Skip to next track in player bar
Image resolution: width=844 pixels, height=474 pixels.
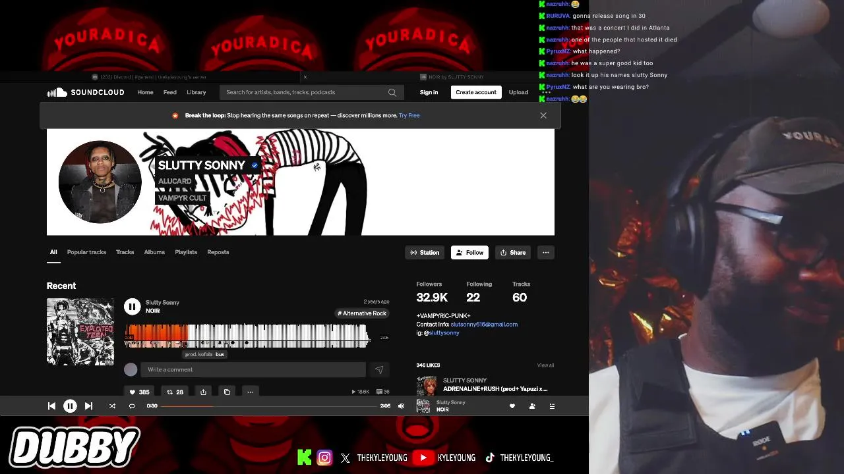[x=88, y=406]
